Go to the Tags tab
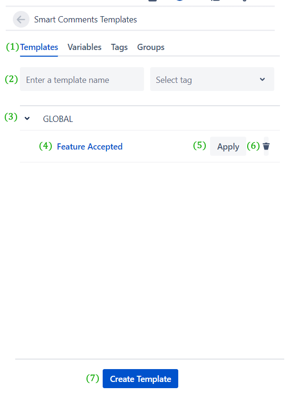Screen dimensions: 289x401 click(119, 47)
